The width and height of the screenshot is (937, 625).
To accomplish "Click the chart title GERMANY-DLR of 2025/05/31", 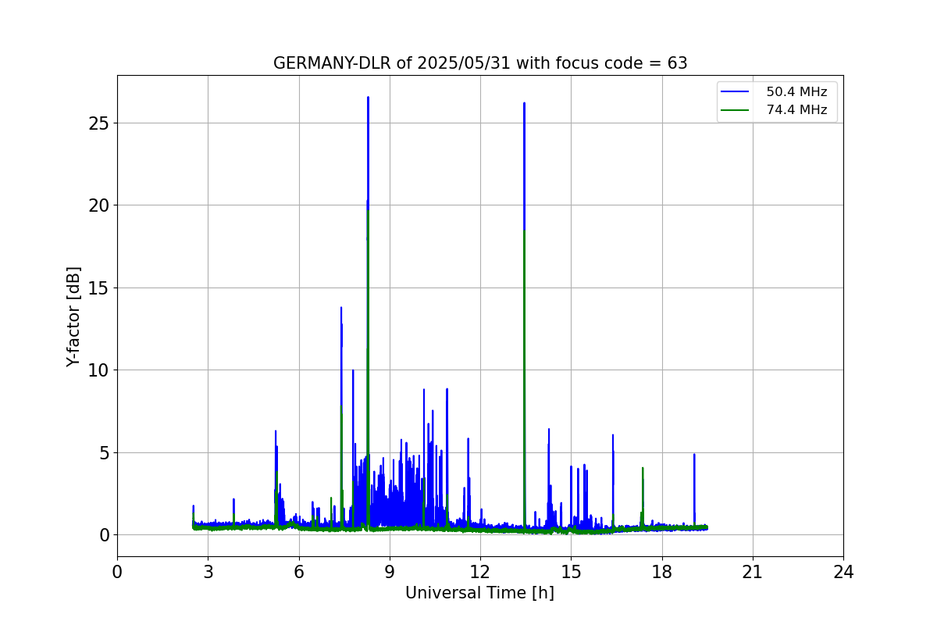I will (480, 63).
